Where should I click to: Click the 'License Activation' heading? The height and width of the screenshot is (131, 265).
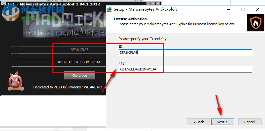[130, 19]
